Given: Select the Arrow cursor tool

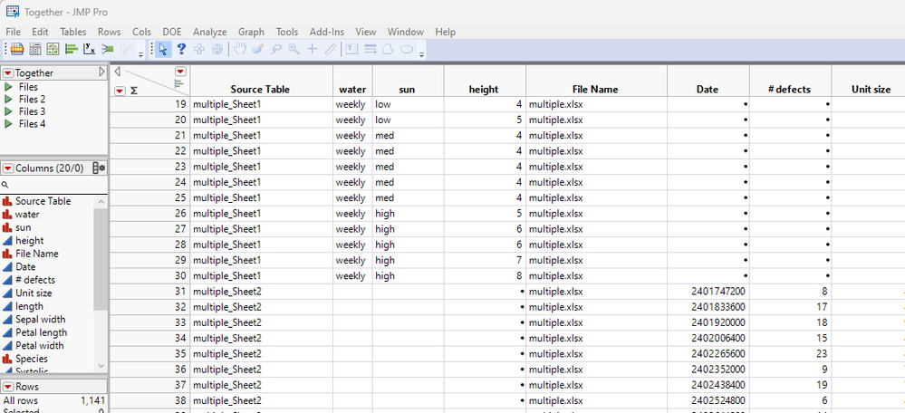Looking at the screenshot, I should coord(163,50).
